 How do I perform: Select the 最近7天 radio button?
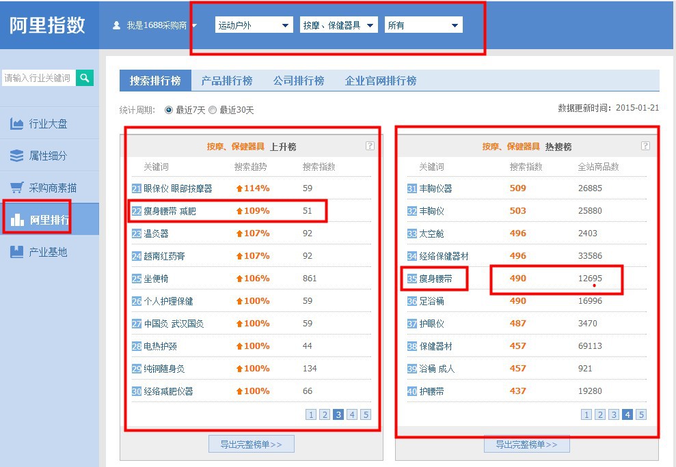(x=169, y=111)
